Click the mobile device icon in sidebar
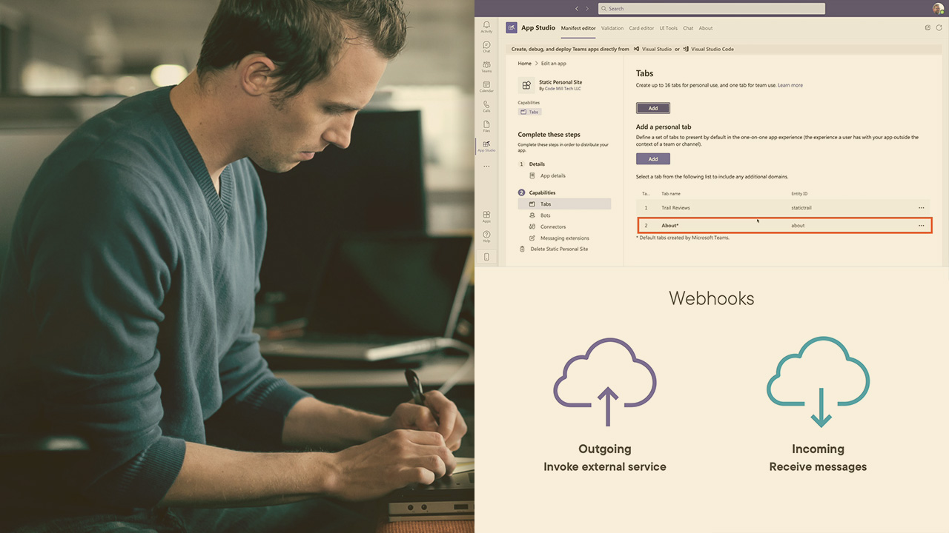Screen dimensions: 949x533 coord(486,257)
